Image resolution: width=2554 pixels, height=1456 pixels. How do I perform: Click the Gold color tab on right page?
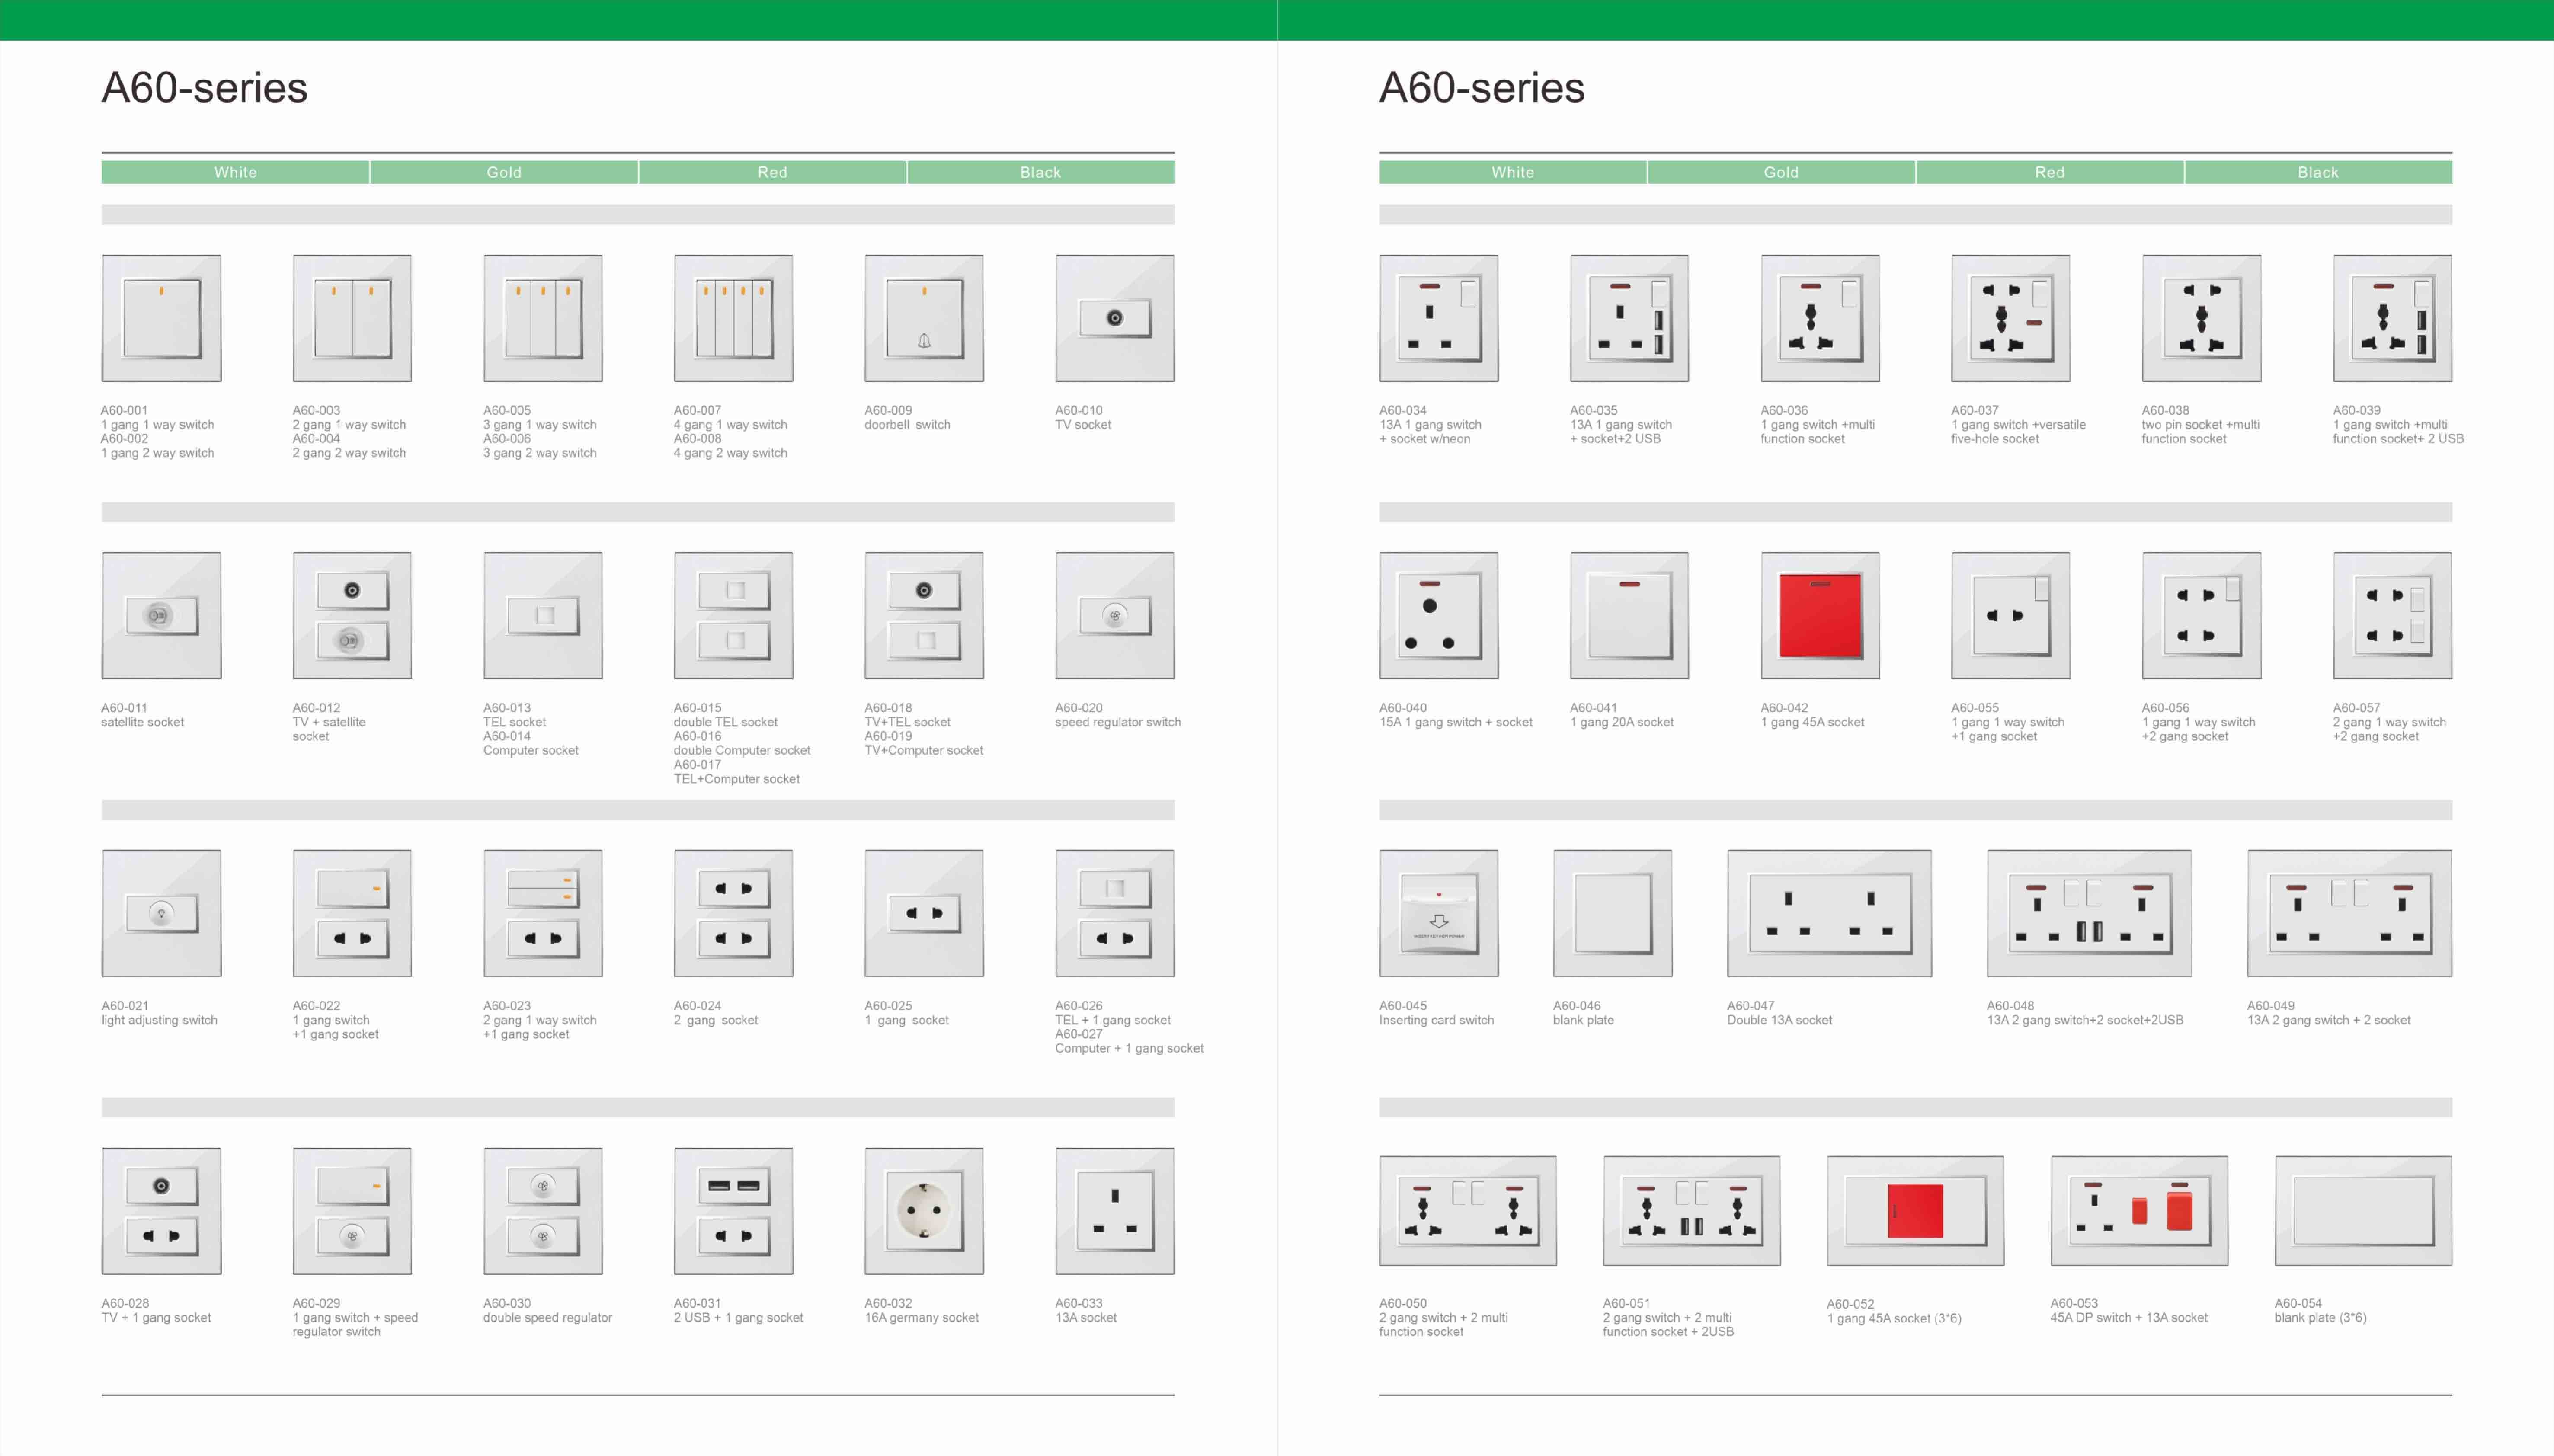point(1781,172)
